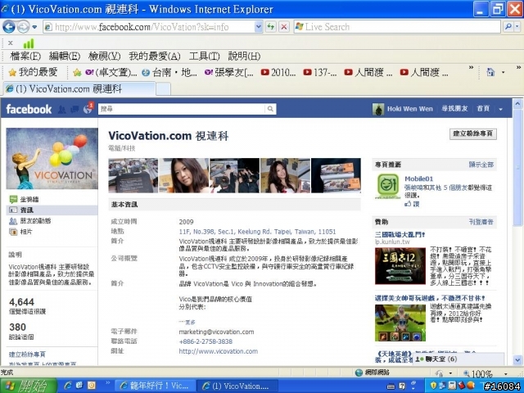Click the facebook logo
The width and height of the screenshot is (524, 393).
pyautogui.click(x=29, y=109)
